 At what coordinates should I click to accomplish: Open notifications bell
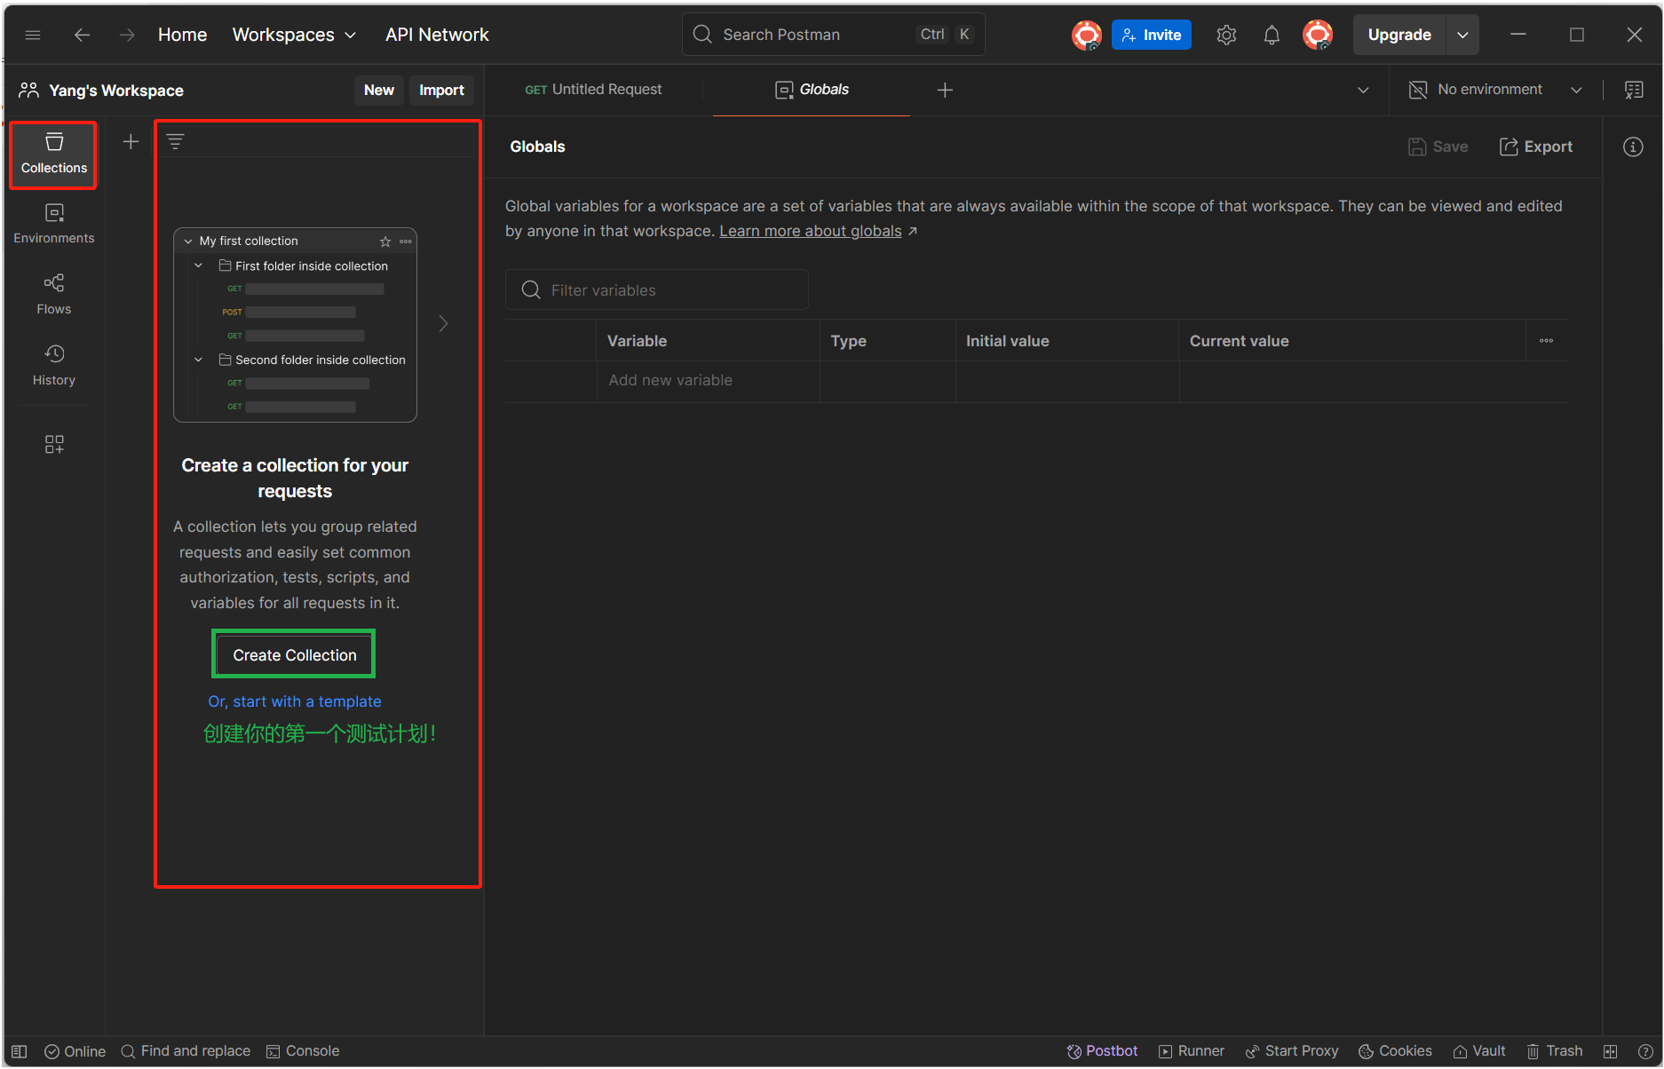click(x=1272, y=35)
